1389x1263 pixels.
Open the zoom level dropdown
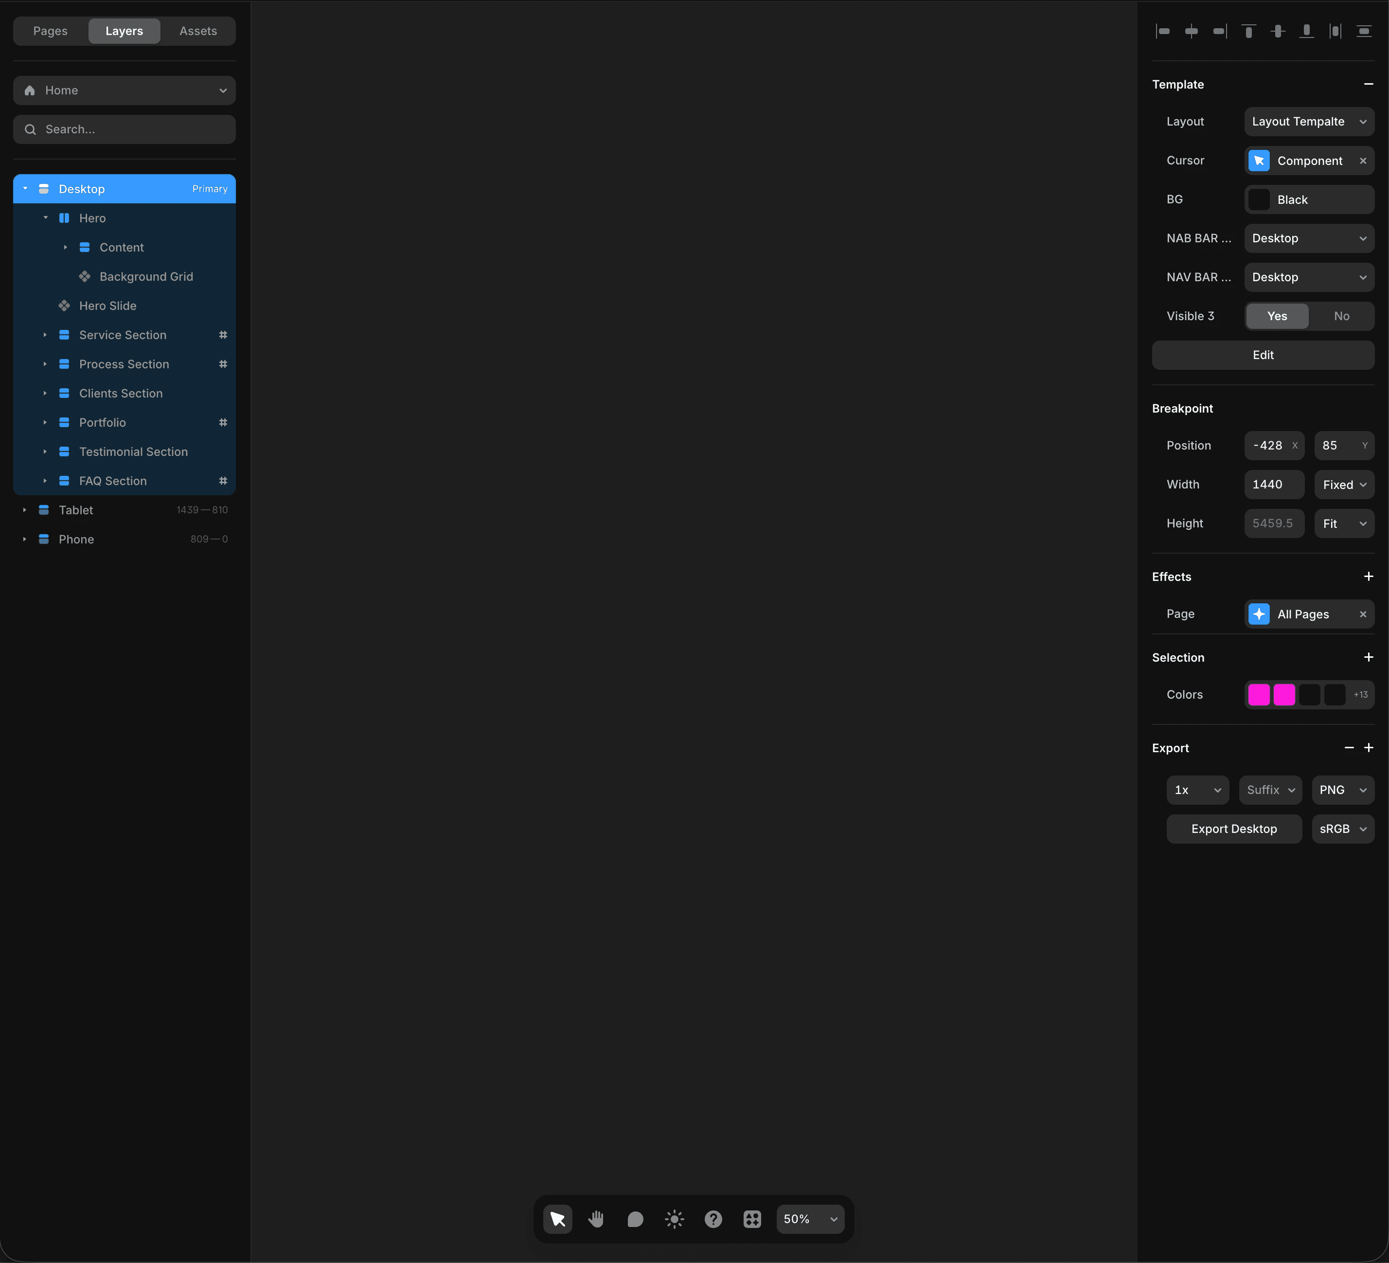810,1218
